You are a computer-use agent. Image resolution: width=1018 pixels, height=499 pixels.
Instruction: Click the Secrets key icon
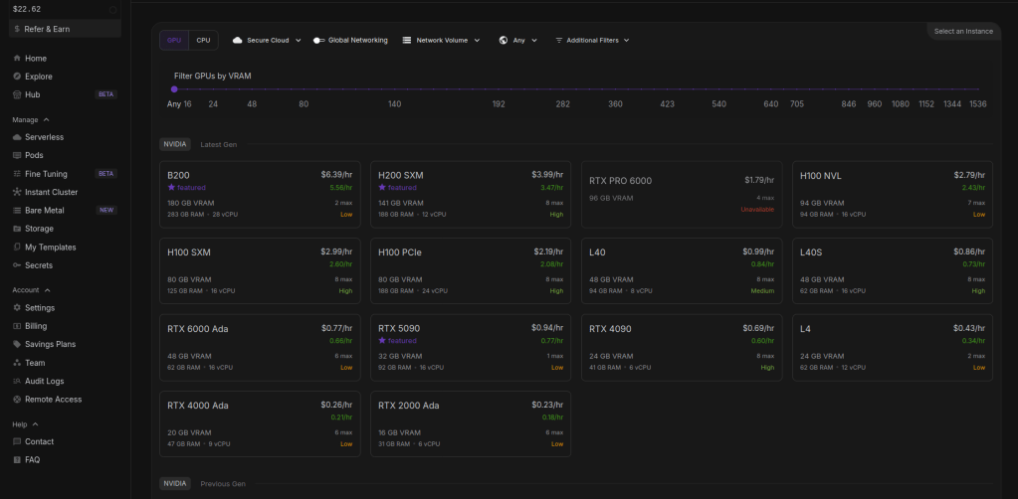pyautogui.click(x=17, y=265)
